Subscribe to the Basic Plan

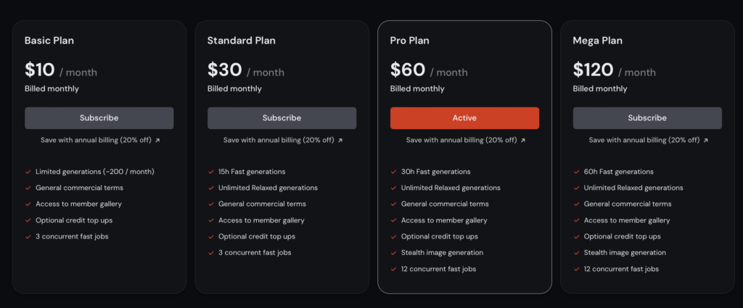click(99, 118)
